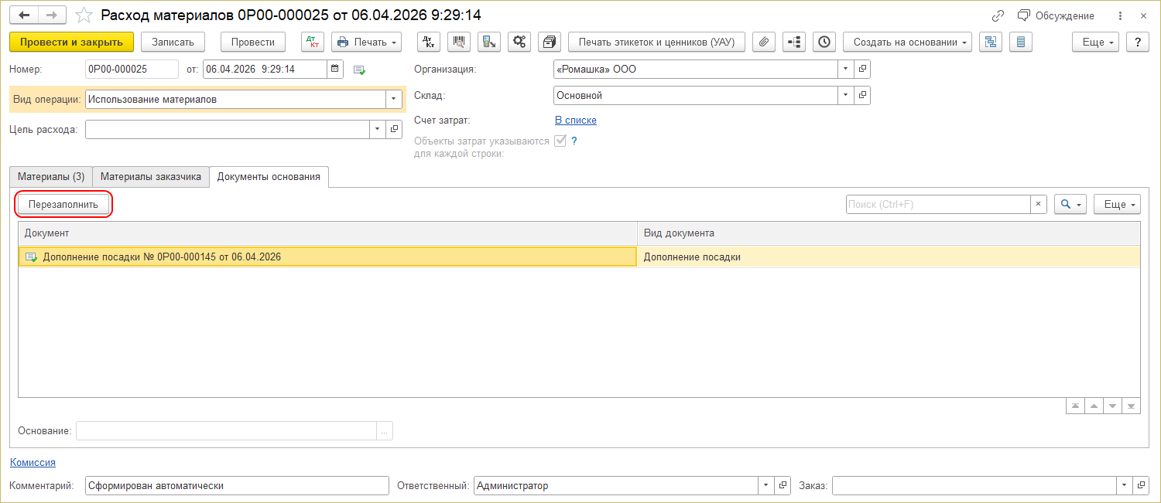Expand the Организация dropdown arrow
Viewport: 1161px width, 503px height.
click(846, 69)
